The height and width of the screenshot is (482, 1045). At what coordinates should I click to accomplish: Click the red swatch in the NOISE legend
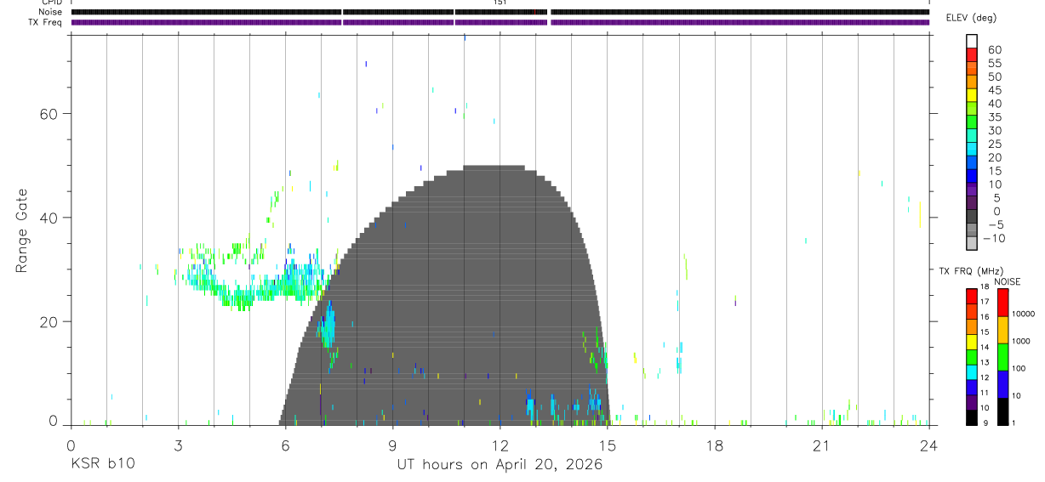1002,303
